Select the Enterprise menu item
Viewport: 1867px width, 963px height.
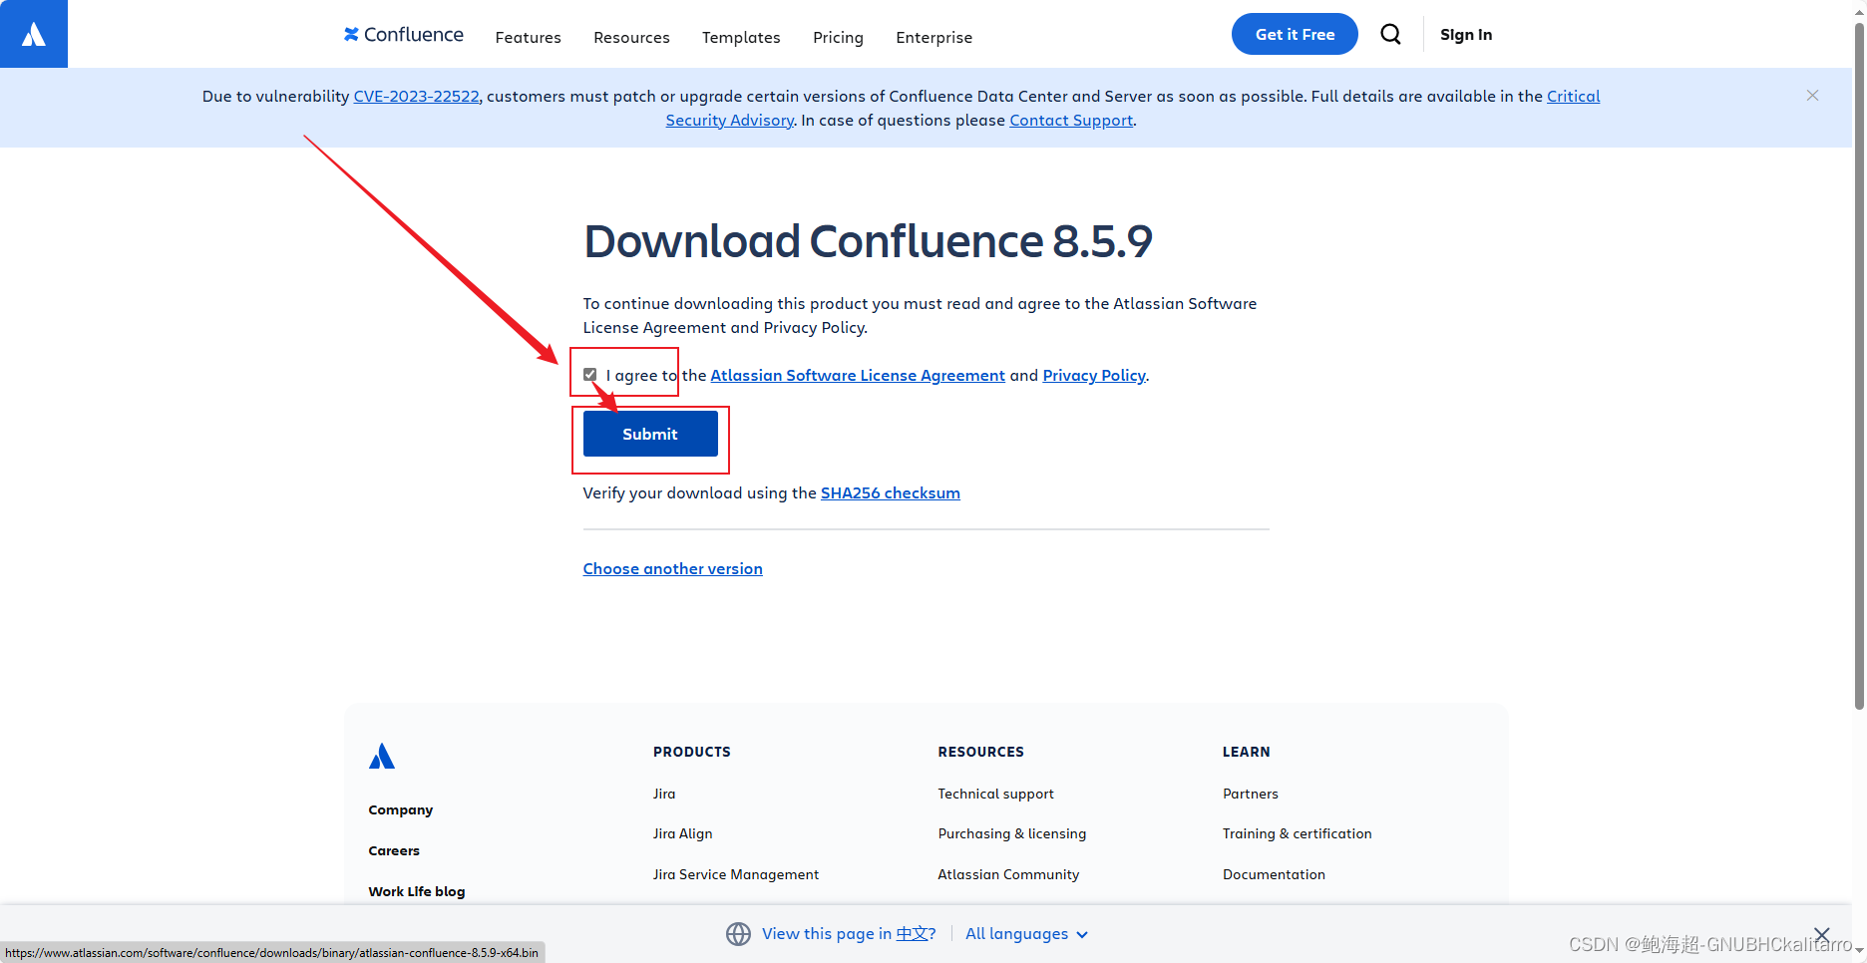click(933, 37)
